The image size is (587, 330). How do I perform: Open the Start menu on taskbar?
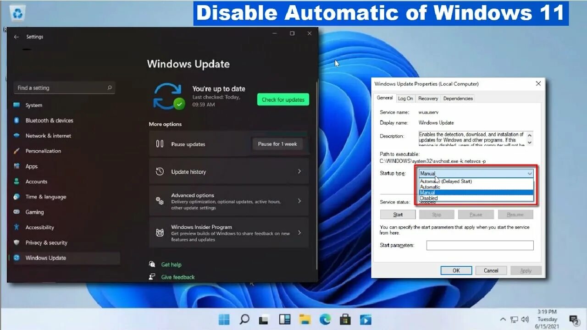(224, 319)
